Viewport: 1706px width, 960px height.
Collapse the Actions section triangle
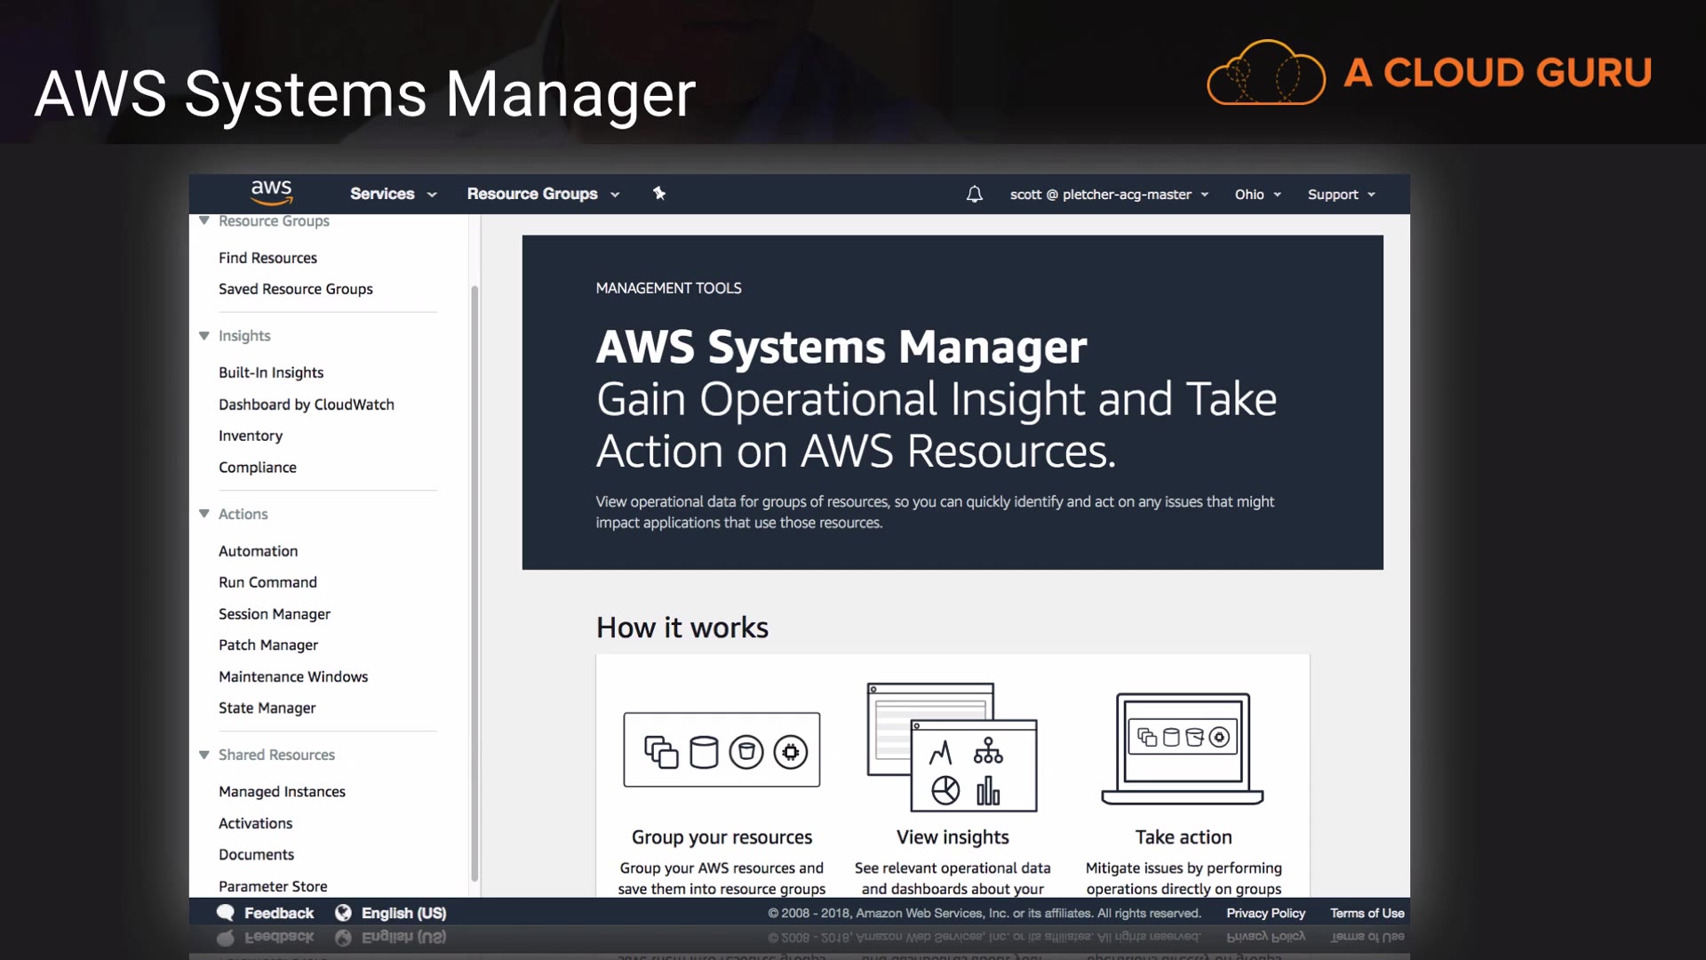pyautogui.click(x=204, y=514)
